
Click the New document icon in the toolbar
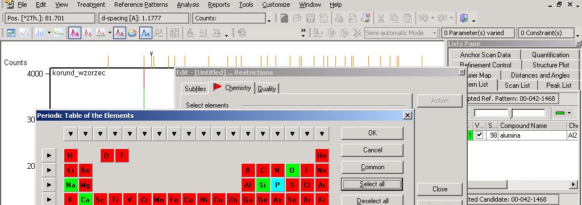285,18
